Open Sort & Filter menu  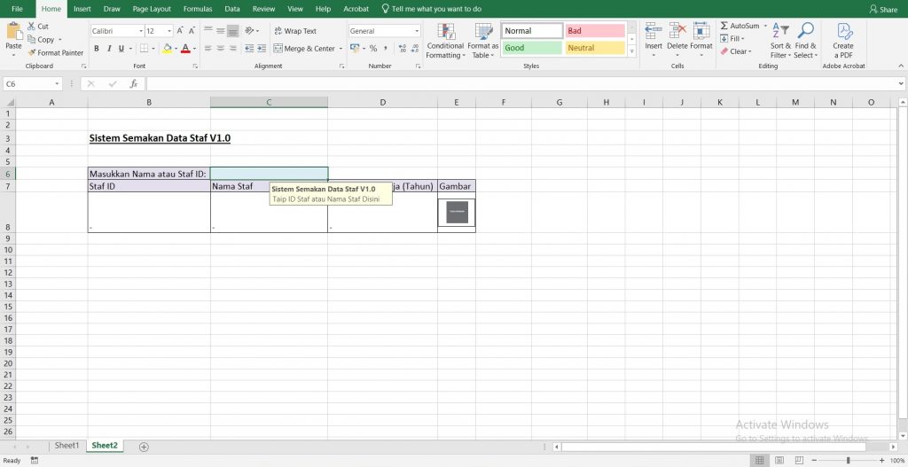click(780, 41)
